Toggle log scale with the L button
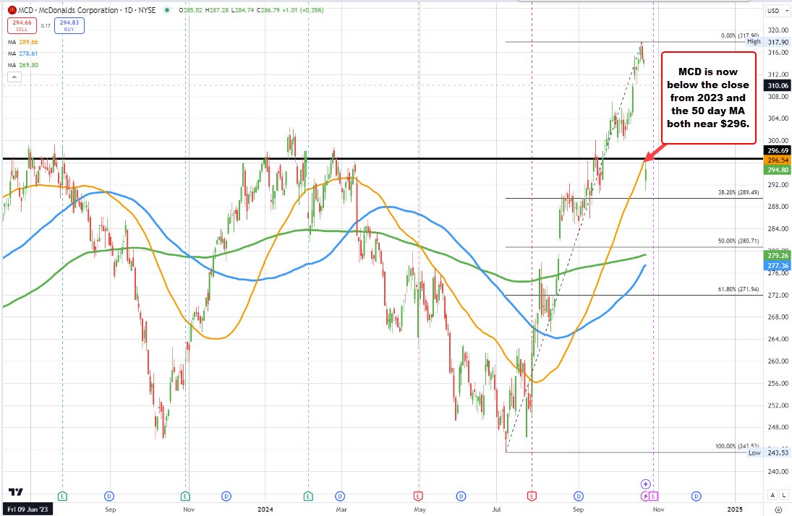Viewport: 792px width, 516px height. pos(784,495)
